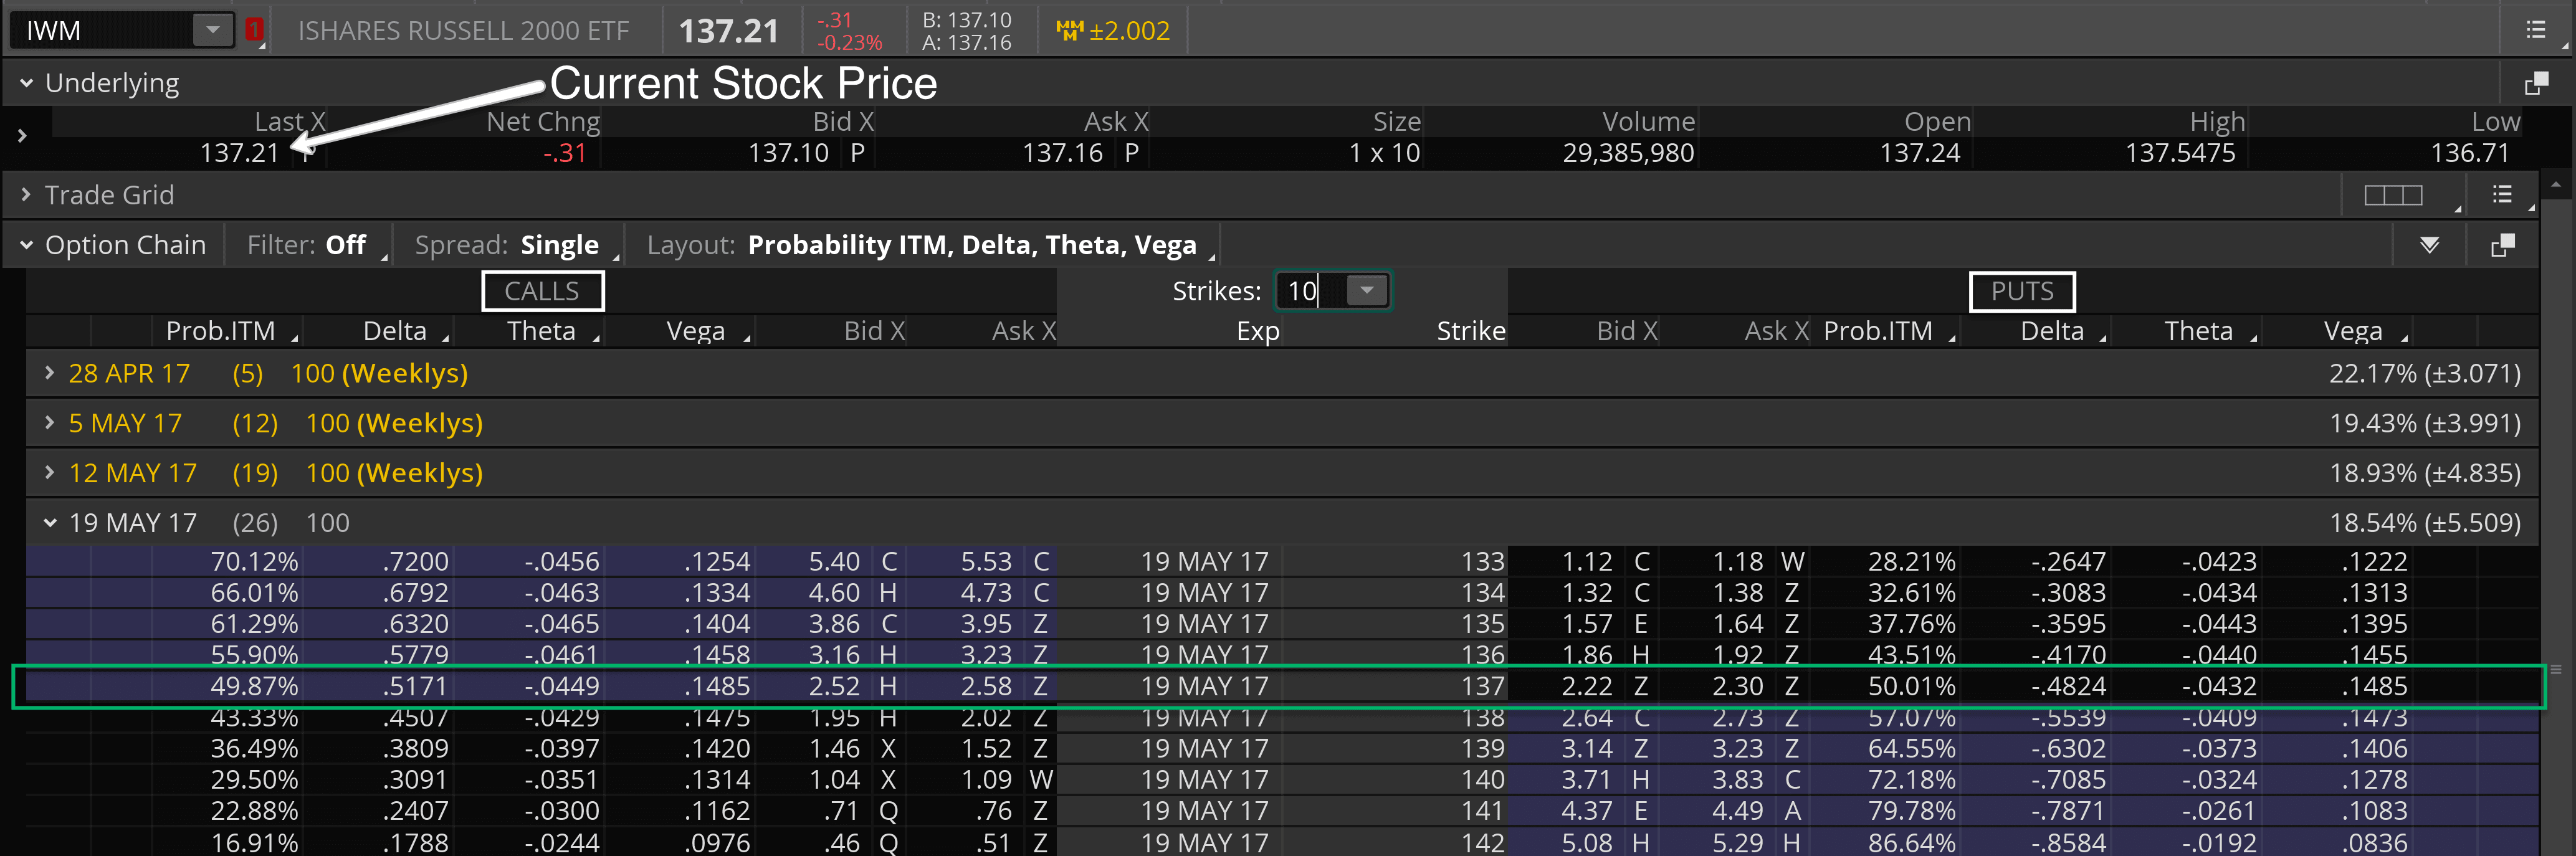2576x856 pixels.
Task: Click the scroll-up arrow beside Trade Grid
Action: [x=2555, y=186]
